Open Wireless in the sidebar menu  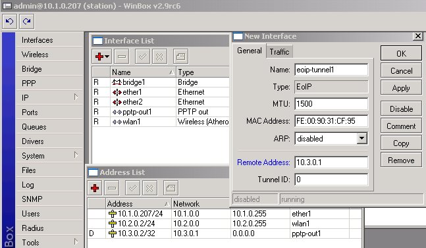49,55
